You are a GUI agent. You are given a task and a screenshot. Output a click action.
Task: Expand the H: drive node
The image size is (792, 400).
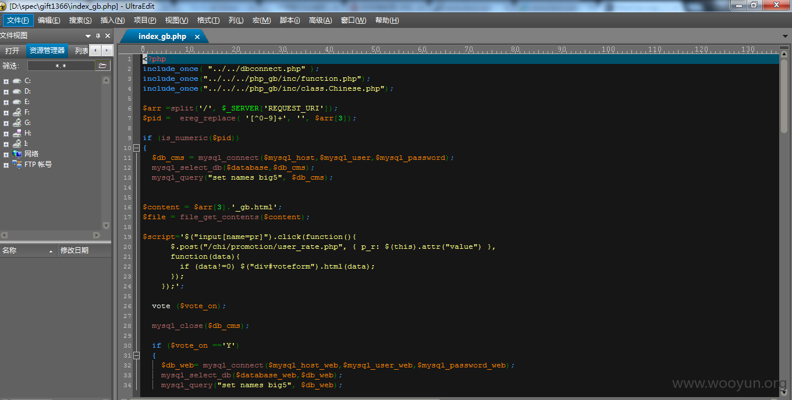pyautogui.click(x=6, y=134)
